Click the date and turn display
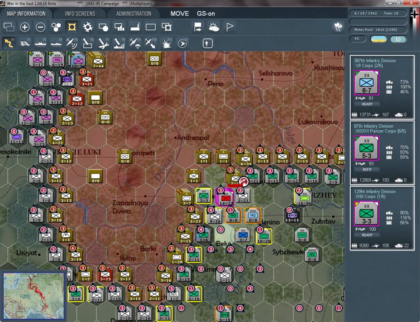The width and height of the screenshot is (420, 322). [x=378, y=13]
